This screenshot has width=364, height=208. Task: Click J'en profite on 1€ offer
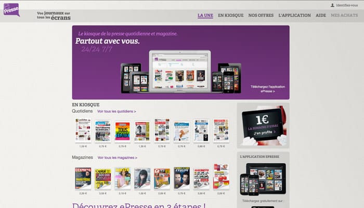point(264,133)
